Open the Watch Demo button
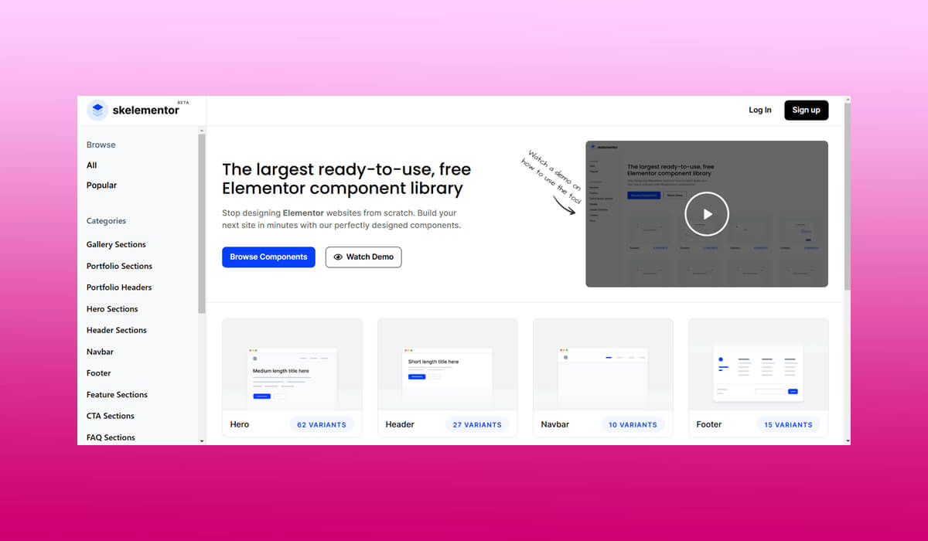Image resolution: width=928 pixels, height=541 pixels. [x=363, y=257]
